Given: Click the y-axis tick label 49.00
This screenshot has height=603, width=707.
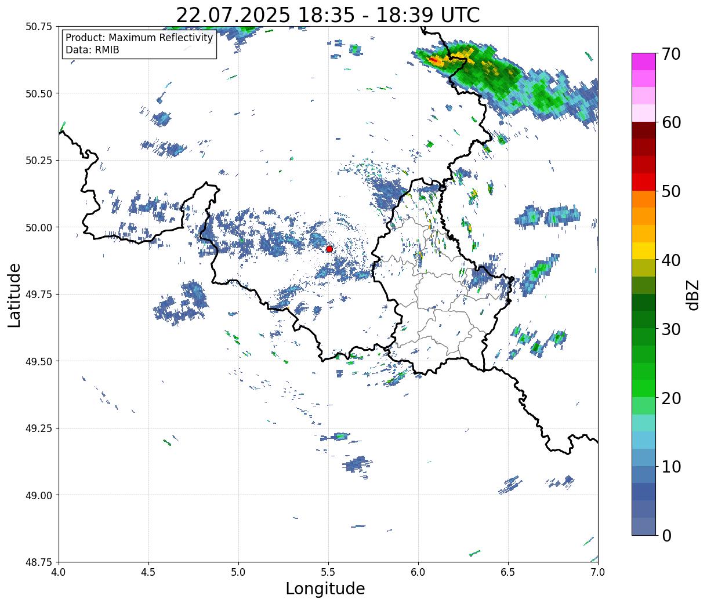Looking at the screenshot, I should click(x=39, y=495).
